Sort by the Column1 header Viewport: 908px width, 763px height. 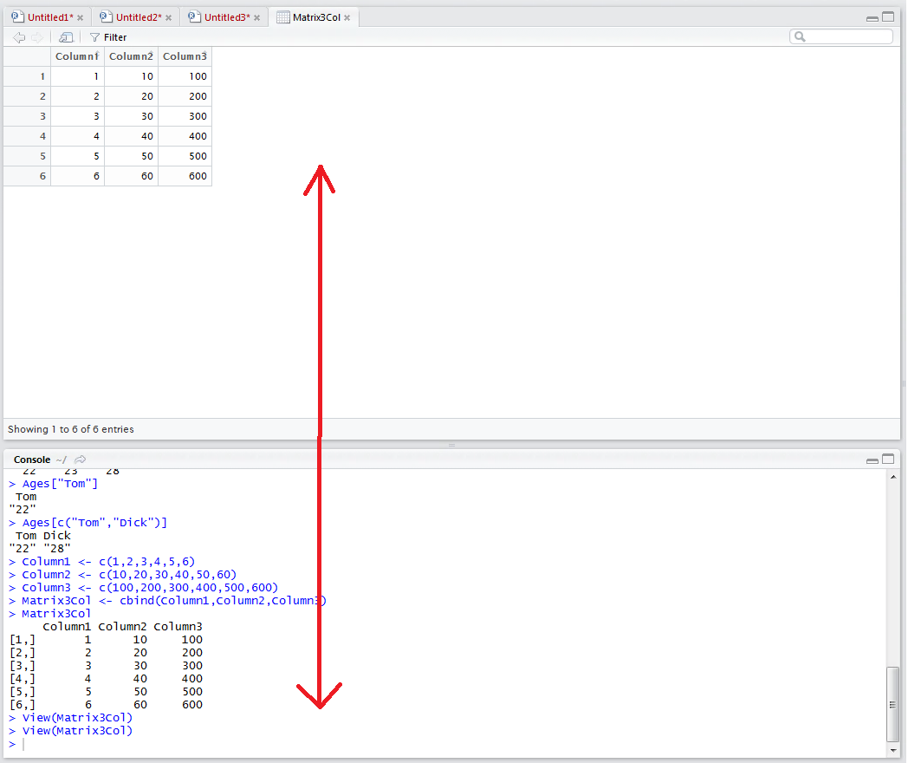point(77,56)
